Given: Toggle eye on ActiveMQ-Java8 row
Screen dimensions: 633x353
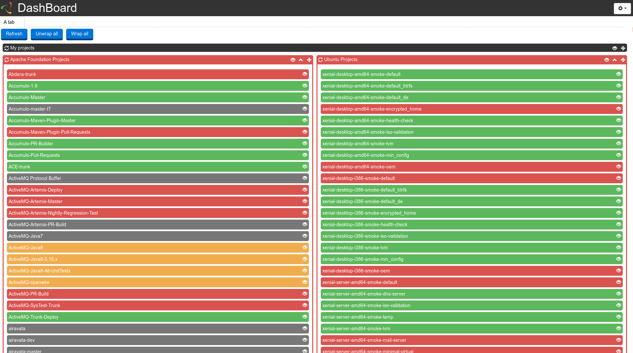Looking at the screenshot, I should click(x=305, y=247).
